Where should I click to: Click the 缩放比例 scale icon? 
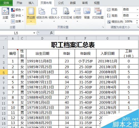109,22
